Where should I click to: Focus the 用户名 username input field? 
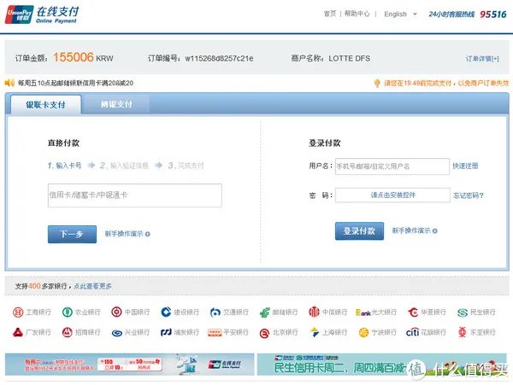392,166
